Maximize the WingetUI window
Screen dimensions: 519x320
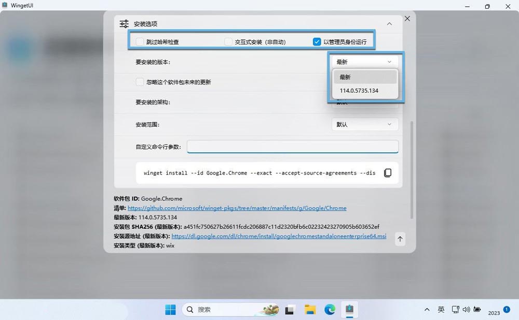tap(487, 6)
